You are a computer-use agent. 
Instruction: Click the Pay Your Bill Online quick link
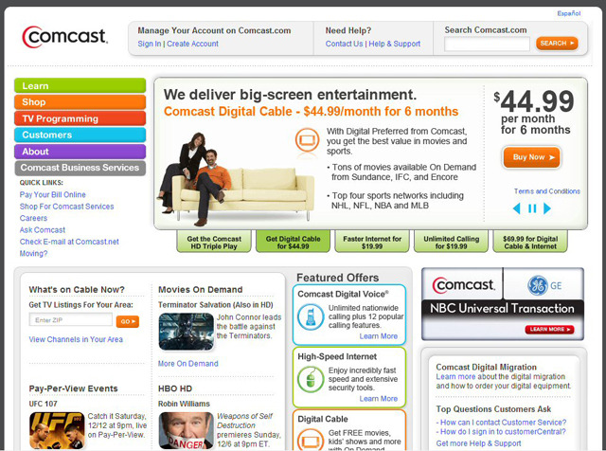click(x=53, y=194)
